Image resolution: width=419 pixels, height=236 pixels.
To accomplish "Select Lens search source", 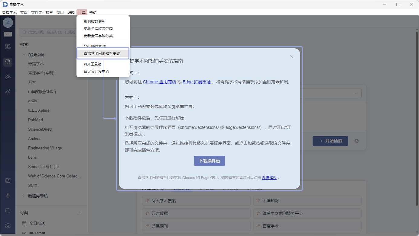I will click(x=32, y=157).
